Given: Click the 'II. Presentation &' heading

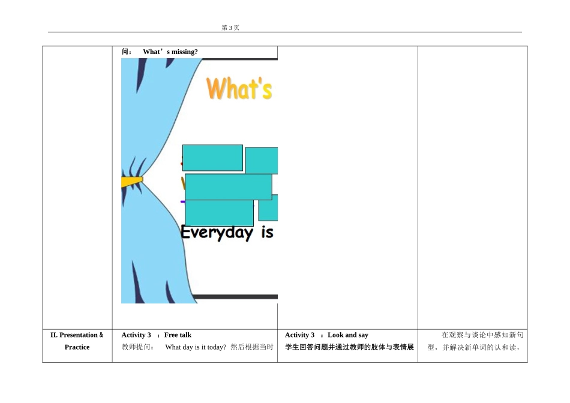Looking at the screenshot, I should tap(77, 335).
